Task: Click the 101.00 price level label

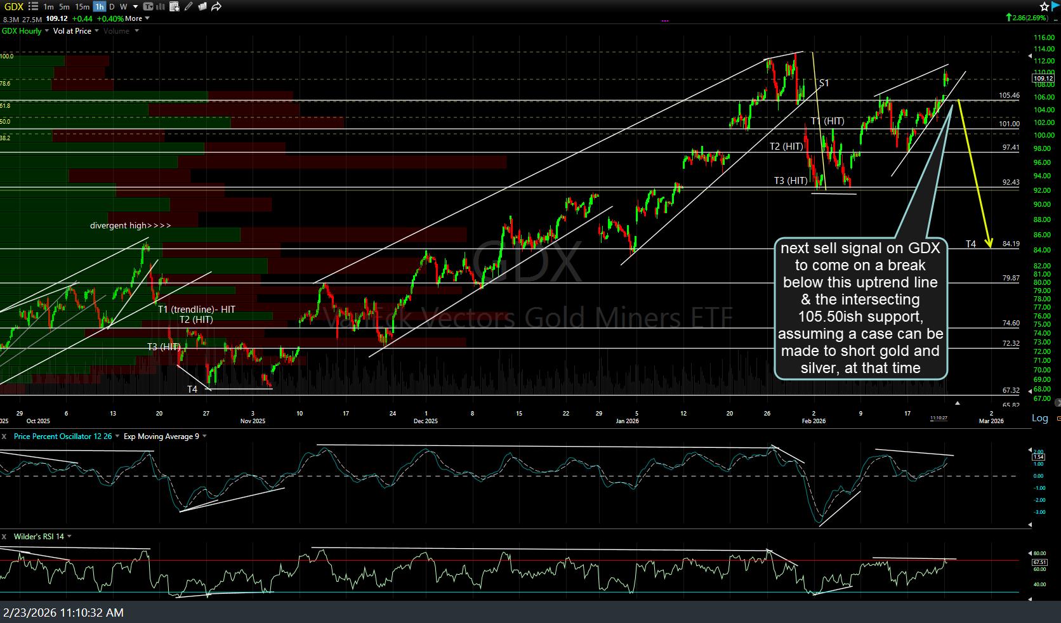Action: tap(1009, 124)
